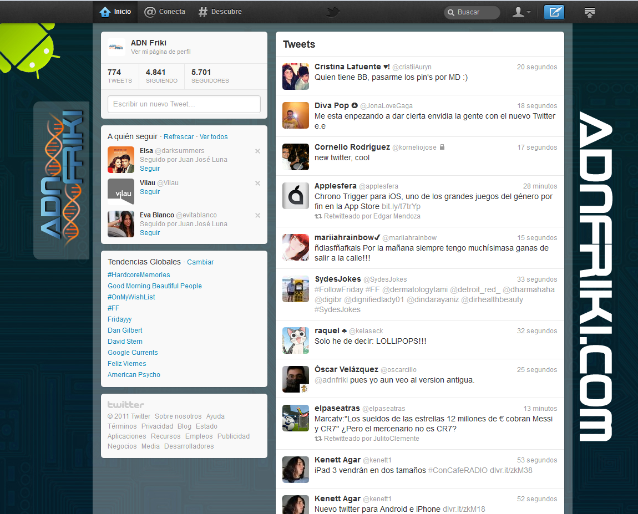Image resolution: width=638 pixels, height=514 pixels.
Task: Click Cristina Lafuente's avatar
Action: 296,77
